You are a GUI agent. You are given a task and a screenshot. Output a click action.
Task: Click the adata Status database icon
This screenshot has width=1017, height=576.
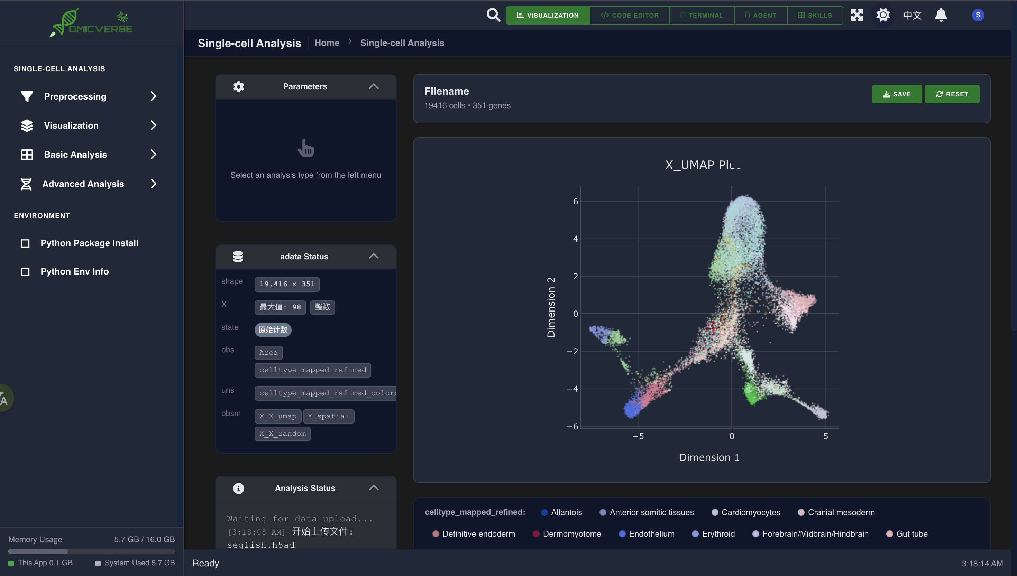pyautogui.click(x=238, y=256)
